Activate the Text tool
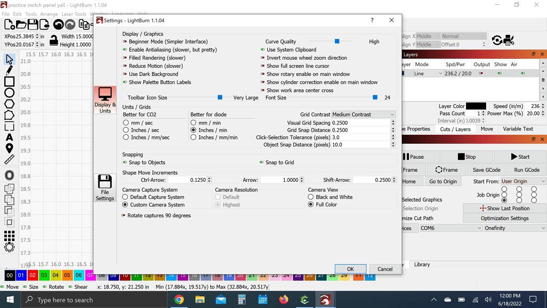 tap(10, 137)
